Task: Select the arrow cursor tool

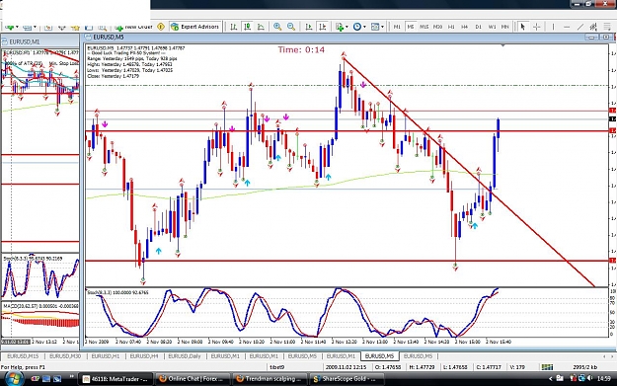Action: 522,27
